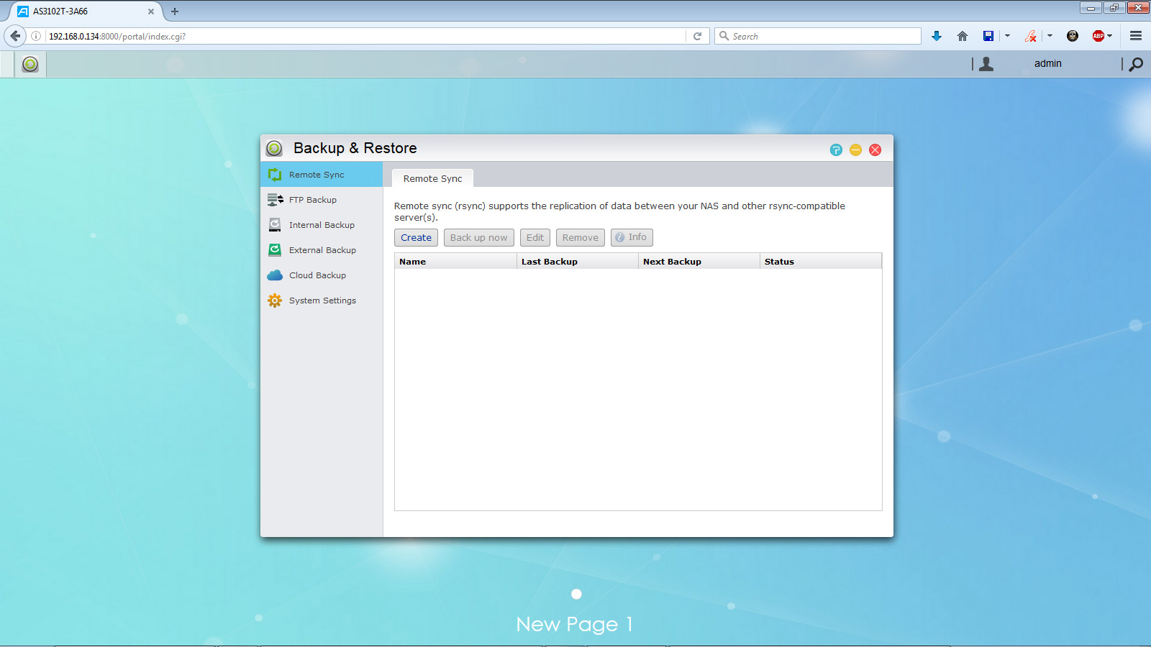
Task: Expand the ABP extension dropdown arrow
Action: pos(1110,36)
